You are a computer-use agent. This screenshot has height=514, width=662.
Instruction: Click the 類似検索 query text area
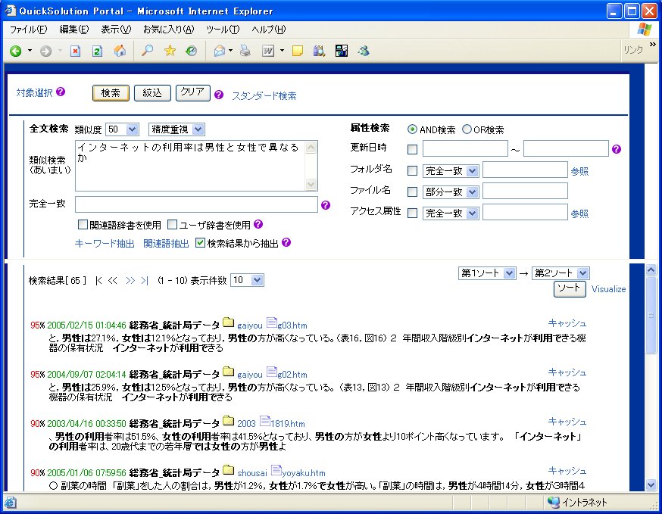[x=196, y=166]
